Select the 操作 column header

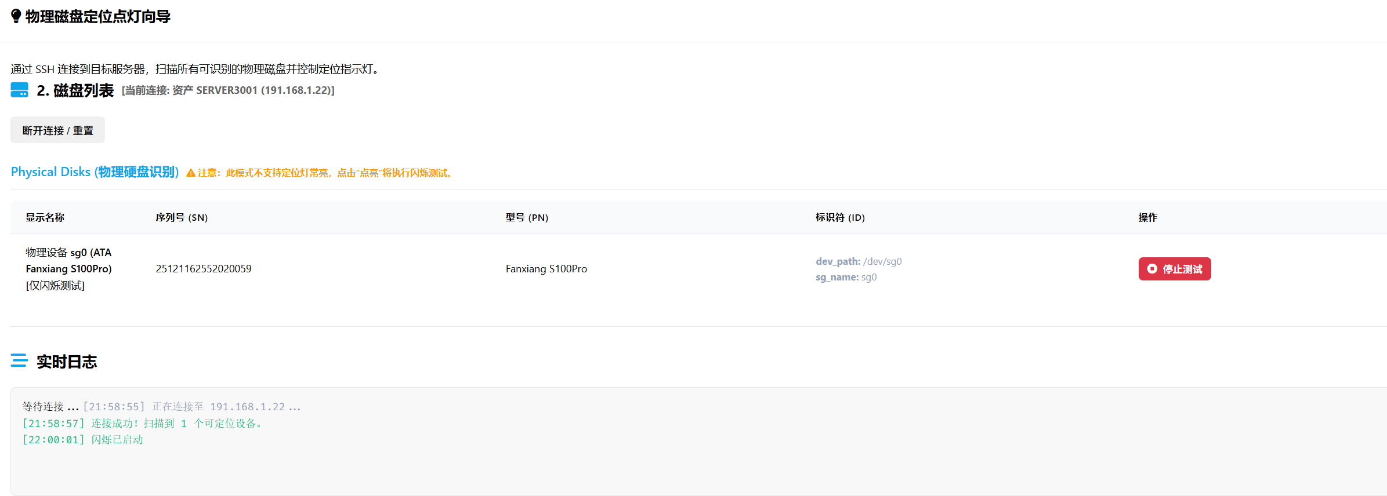pyautogui.click(x=1147, y=217)
